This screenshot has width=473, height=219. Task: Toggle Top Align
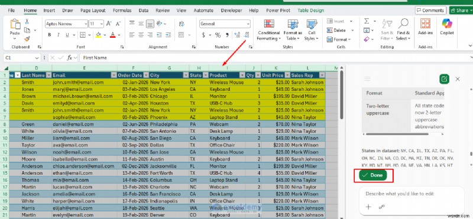(132, 24)
